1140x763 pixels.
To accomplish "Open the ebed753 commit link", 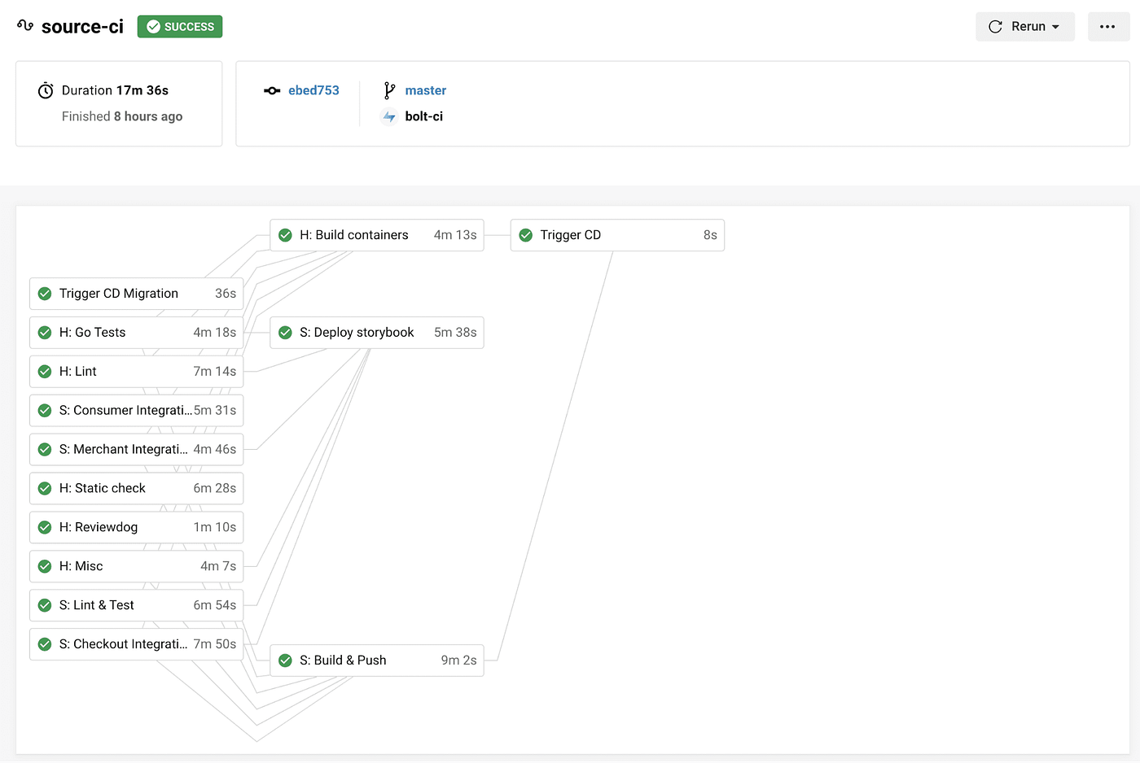I will click(313, 90).
